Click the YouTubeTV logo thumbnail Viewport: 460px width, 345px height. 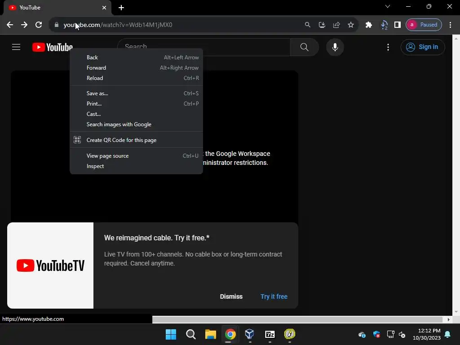click(50, 265)
